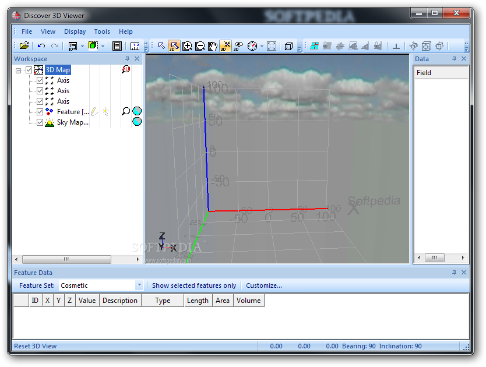Select the Zoom Out magnifier tool
486x367 pixels.
point(200,46)
